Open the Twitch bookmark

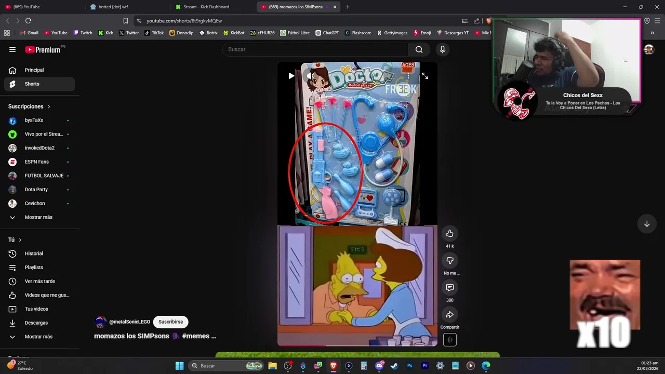coord(83,33)
